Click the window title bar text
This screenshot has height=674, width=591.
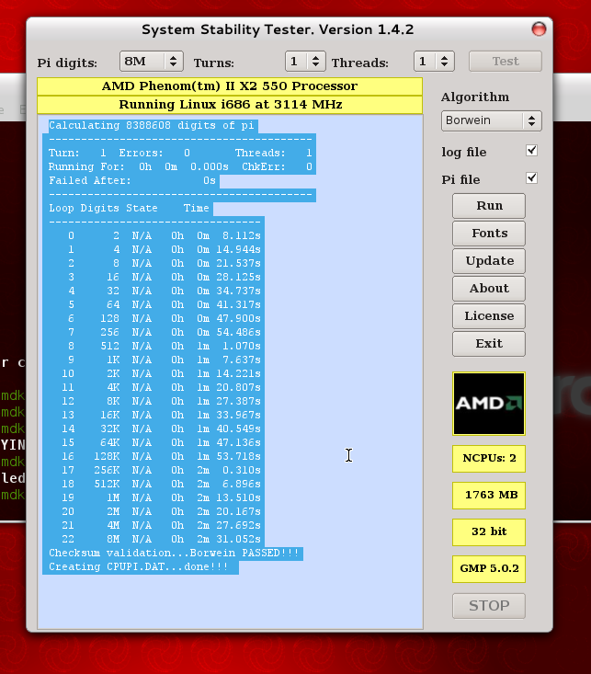(278, 29)
